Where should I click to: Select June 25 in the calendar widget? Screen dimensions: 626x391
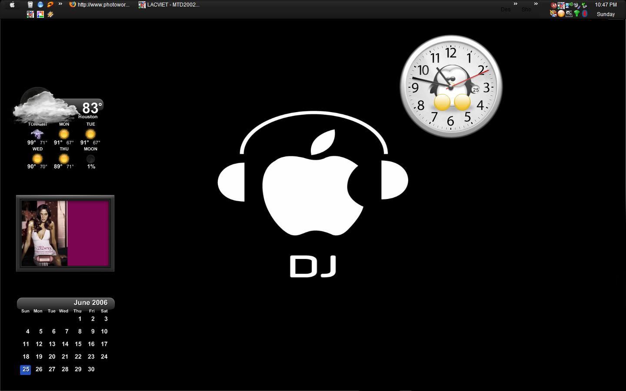(x=26, y=369)
